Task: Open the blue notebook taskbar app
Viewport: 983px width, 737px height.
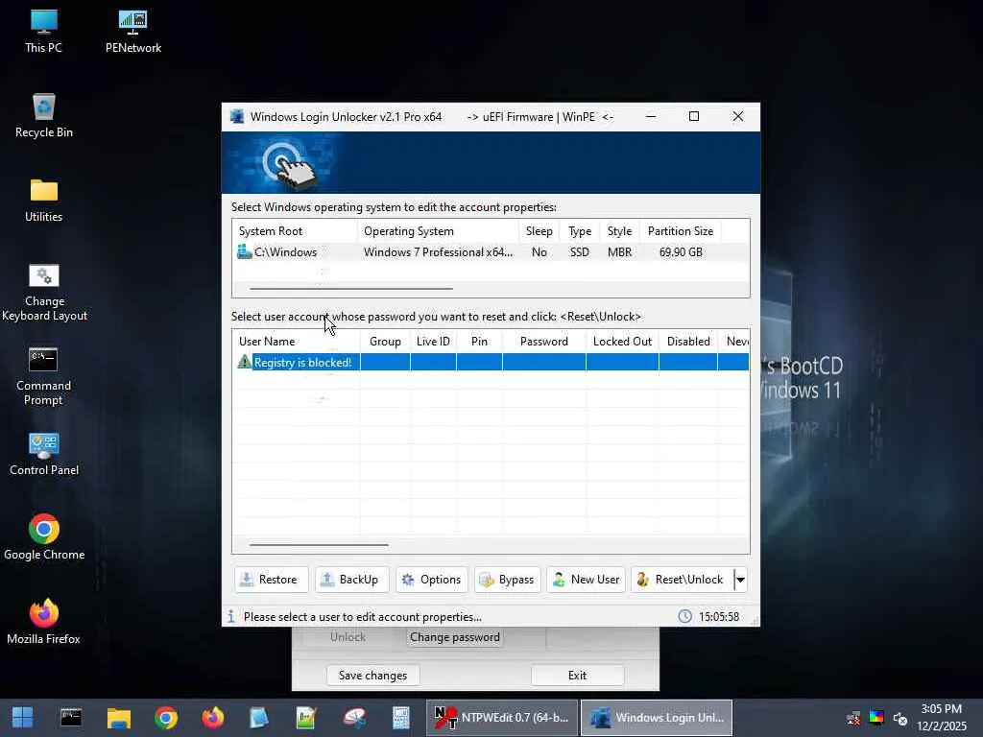Action: 259,718
